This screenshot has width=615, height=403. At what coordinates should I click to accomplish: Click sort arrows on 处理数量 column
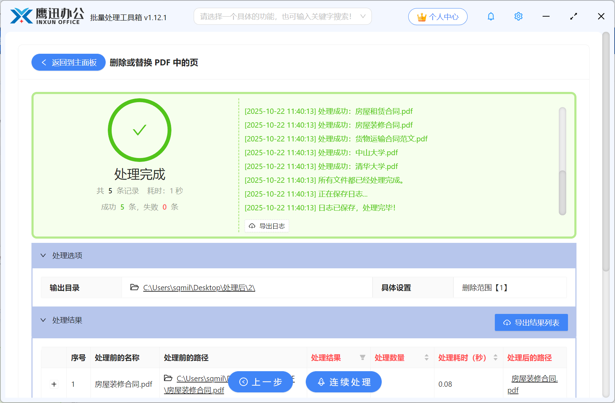(427, 358)
